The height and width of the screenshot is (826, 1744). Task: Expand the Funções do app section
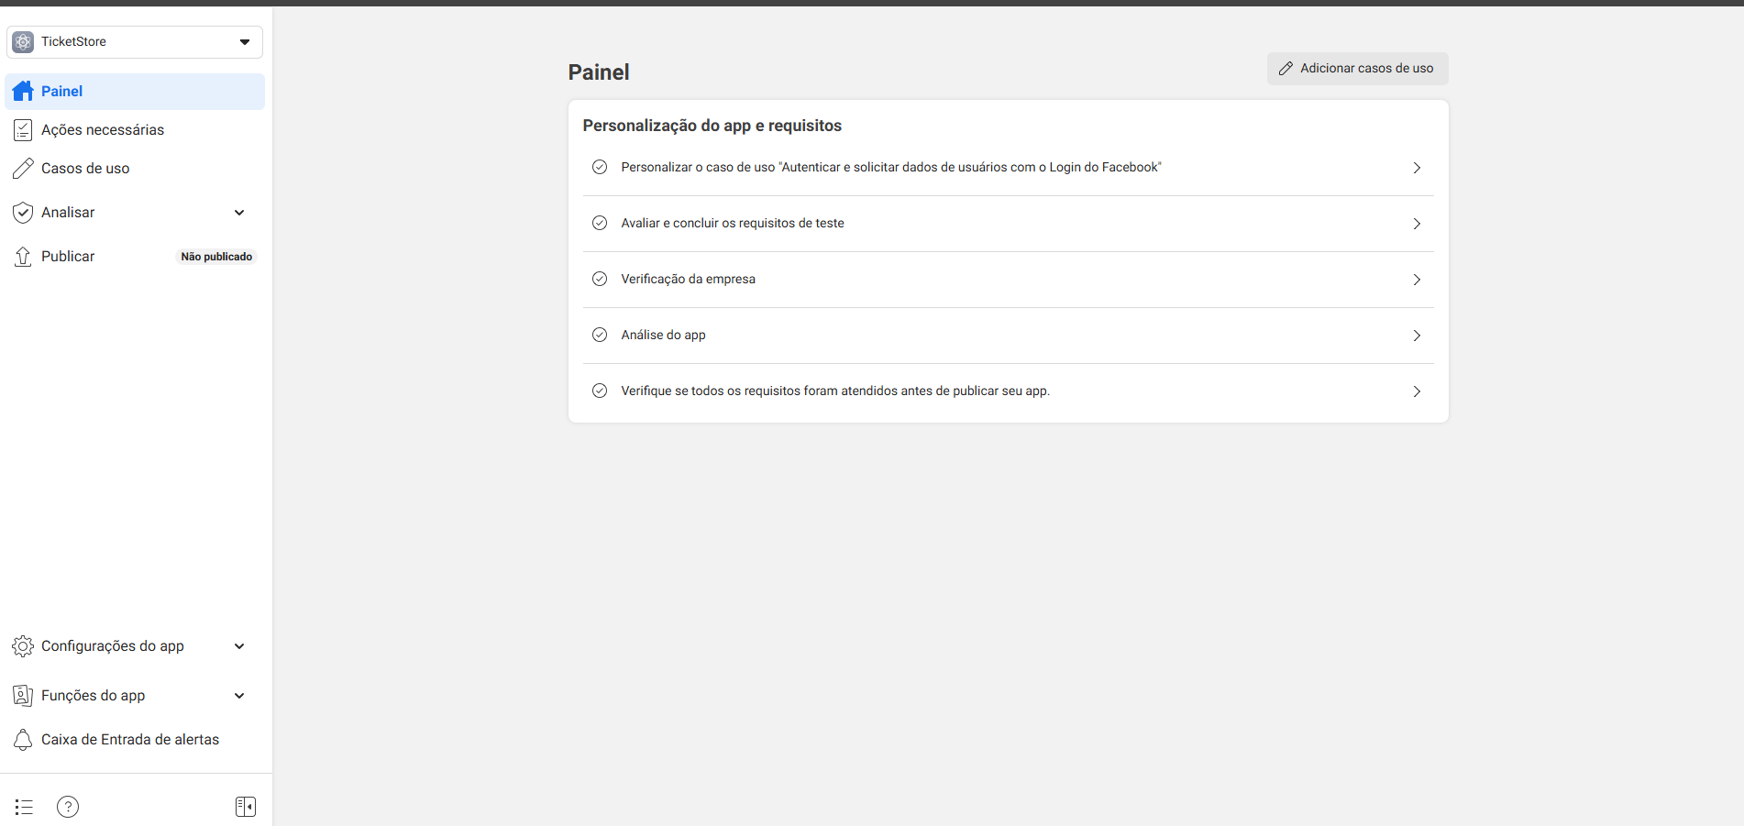(239, 696)
